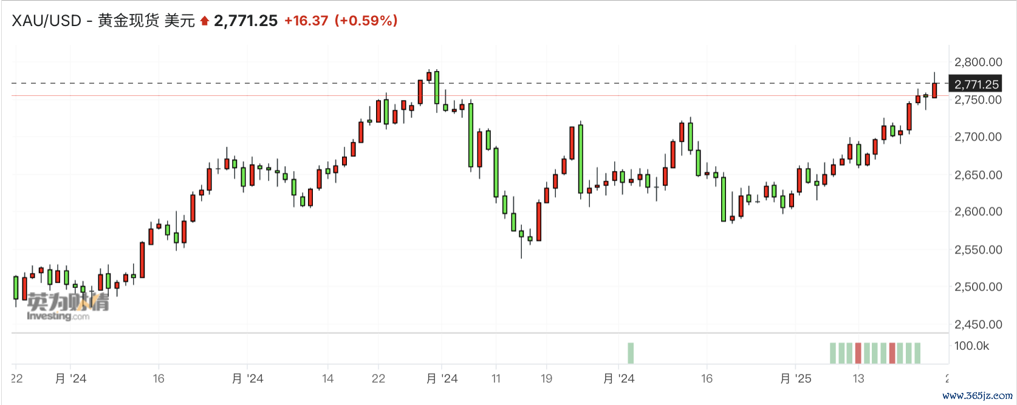
Task: Click the red up-arrow icon beside the price
Action: tap(205, 21)
